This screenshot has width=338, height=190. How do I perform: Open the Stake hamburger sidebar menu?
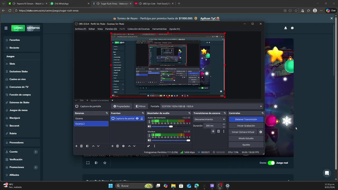pyautogui.click(x=6, y=28)
